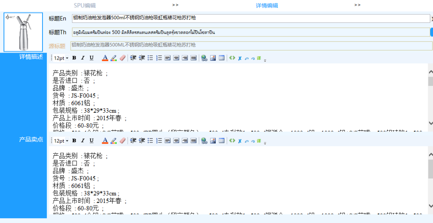The width and height of the screenshot is (433, 223).
Task: Align text right in 产品卖点 toolbar
Action: point(185,141)
